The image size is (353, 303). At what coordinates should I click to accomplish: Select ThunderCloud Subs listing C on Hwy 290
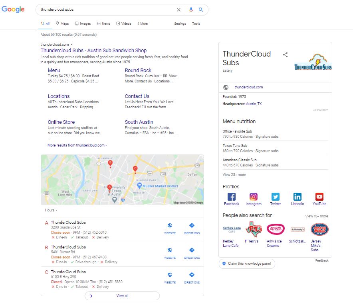(x=68, y=272)
